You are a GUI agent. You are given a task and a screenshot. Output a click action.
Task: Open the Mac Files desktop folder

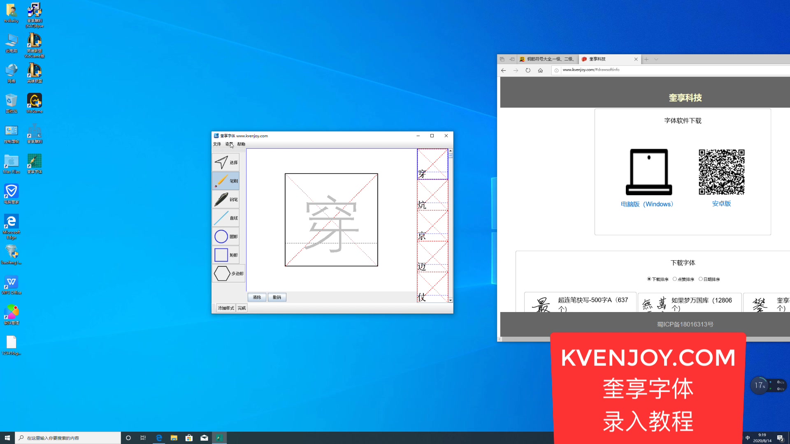tap(12, 164)
